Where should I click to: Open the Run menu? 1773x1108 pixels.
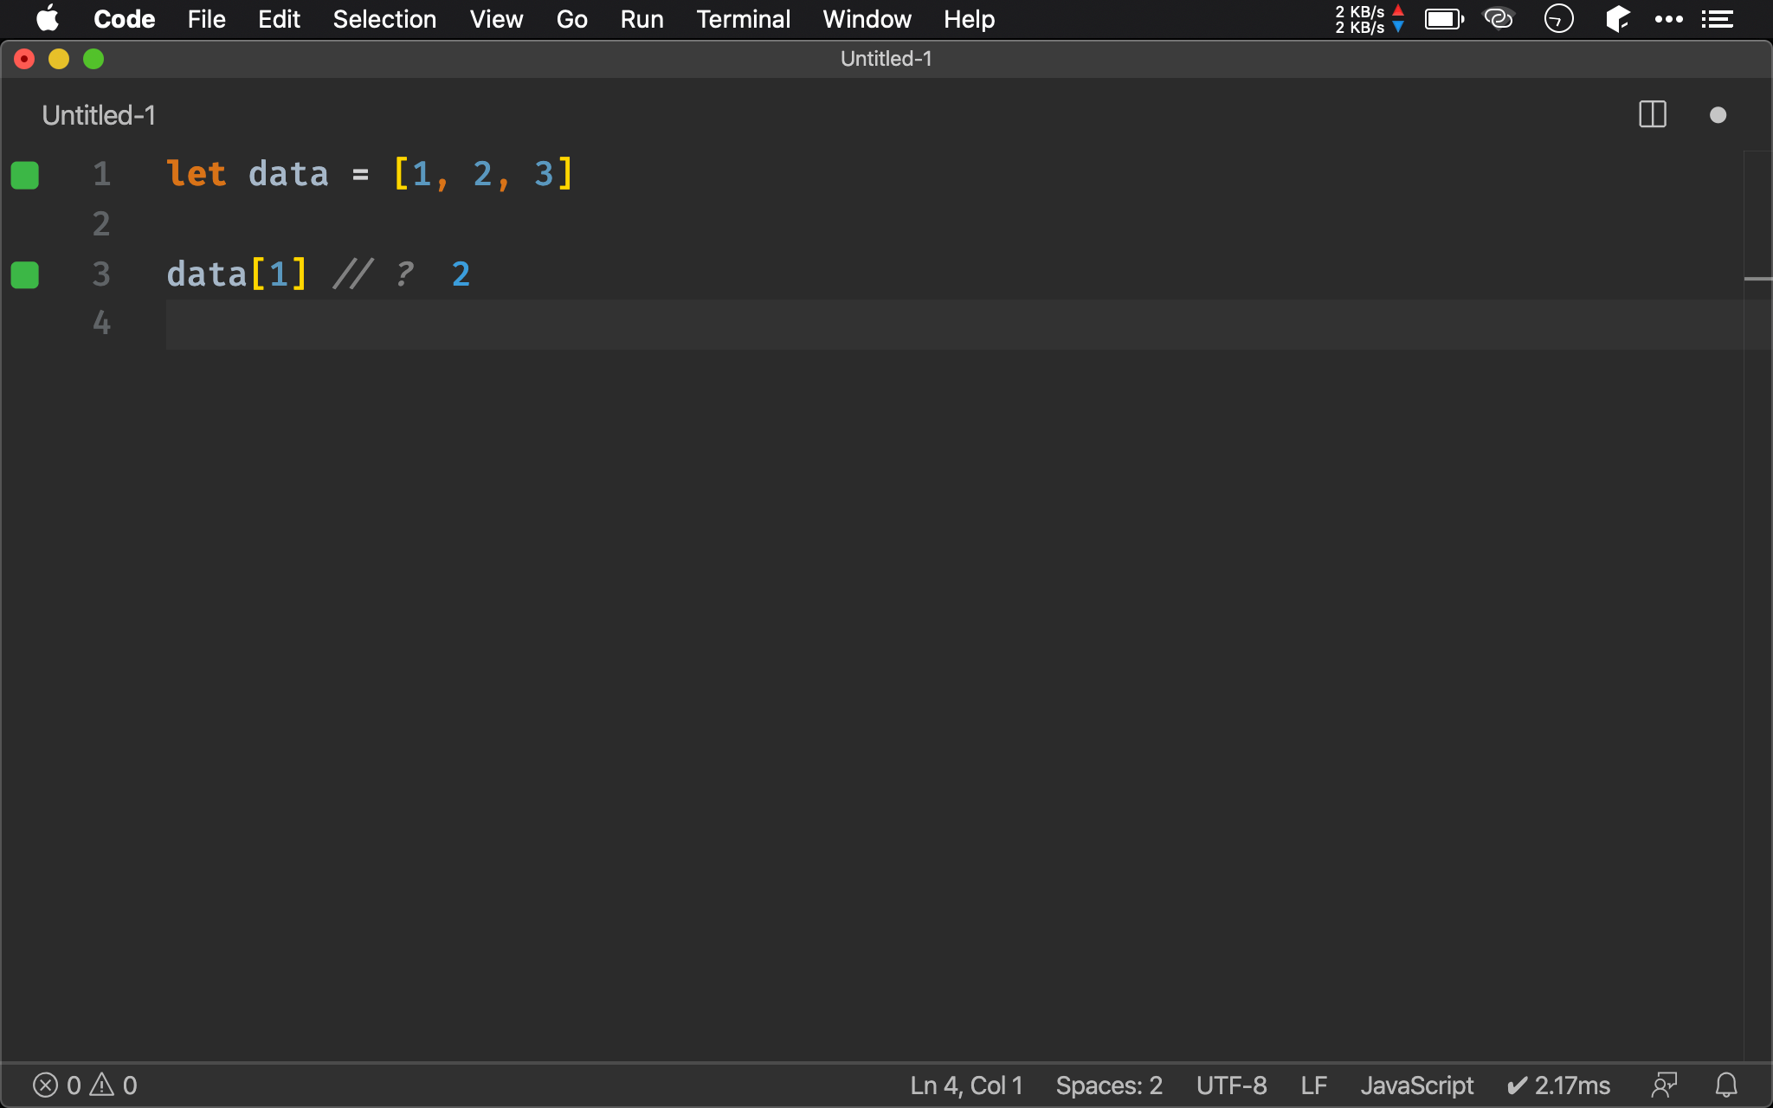(x=642, y=19)
